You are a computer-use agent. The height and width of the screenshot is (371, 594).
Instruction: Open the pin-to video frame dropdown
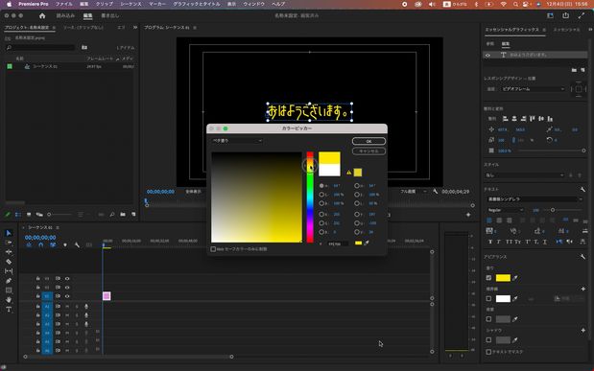[x=533, y=89]
